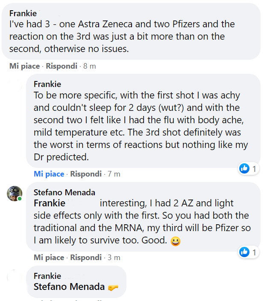264x301 pixels.
Task: Toggle 'Mi piace' under Stefano Menada's comment
Action: (x=49, y=258)
